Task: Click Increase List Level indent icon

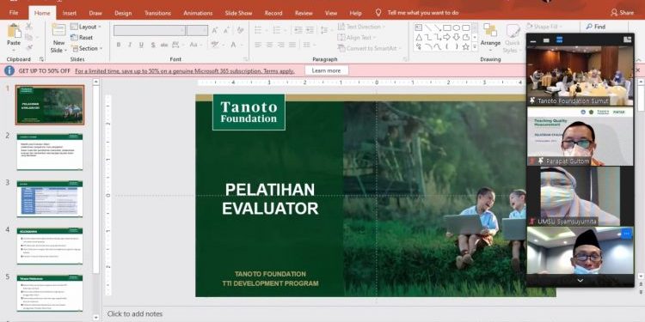Action: point(310,30)
